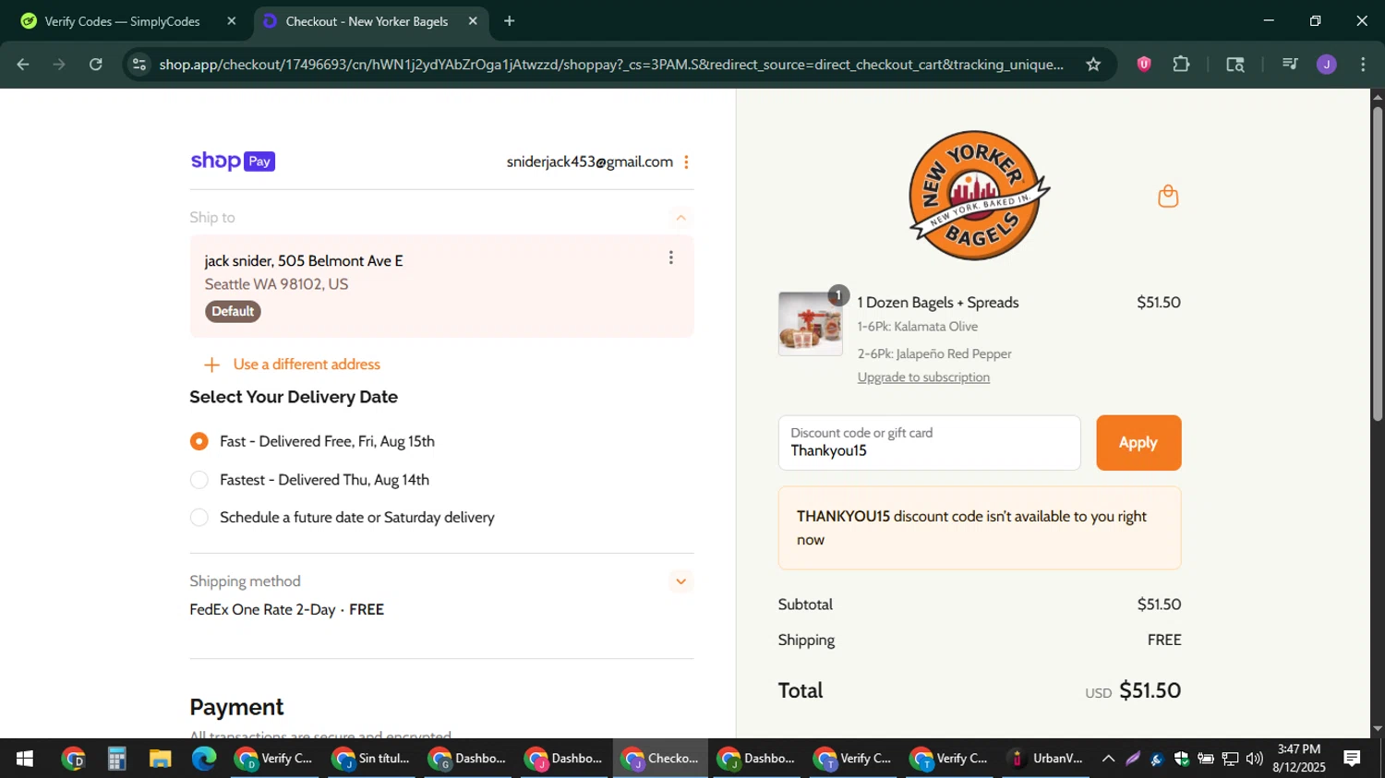Open Microsoft Edge from the taskbar
This screenshot has height=778, width=1385.
(204, 759)
